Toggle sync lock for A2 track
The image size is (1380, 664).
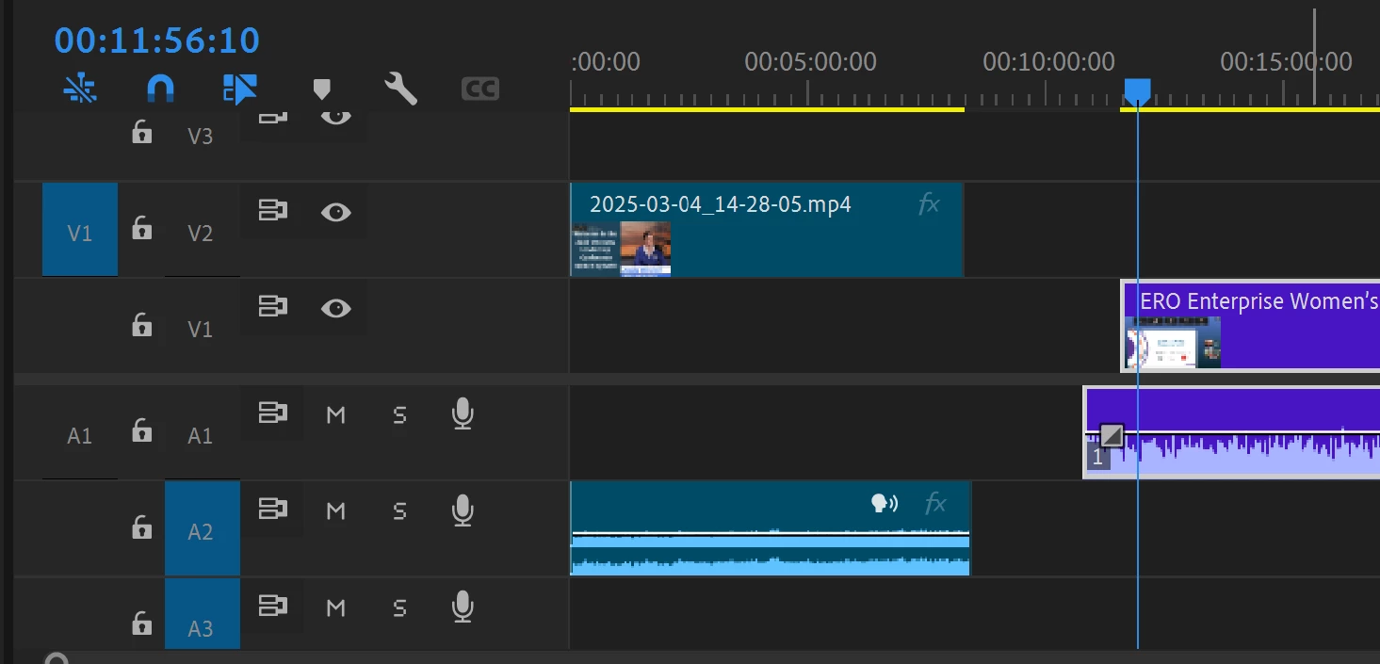[272, 510]
